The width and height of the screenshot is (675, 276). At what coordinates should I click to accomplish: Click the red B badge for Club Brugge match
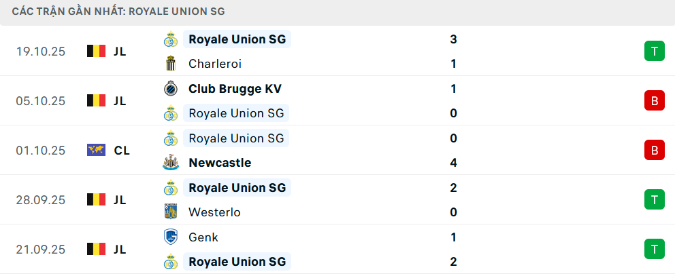[x=654, y=100]
